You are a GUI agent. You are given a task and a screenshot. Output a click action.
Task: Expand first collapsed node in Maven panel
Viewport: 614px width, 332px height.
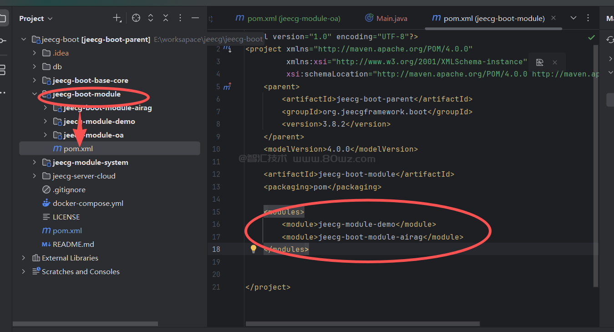[x=610, y=59]
